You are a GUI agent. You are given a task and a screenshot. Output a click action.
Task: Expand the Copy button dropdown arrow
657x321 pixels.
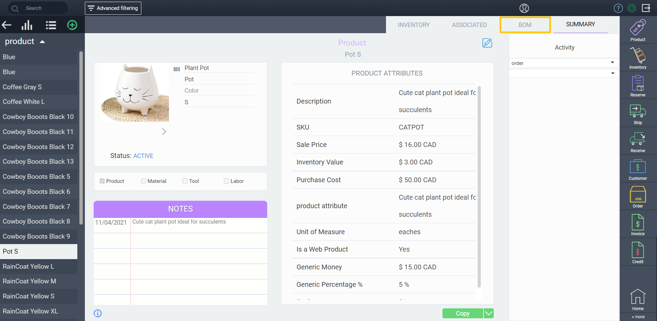(x=489, y=313)
